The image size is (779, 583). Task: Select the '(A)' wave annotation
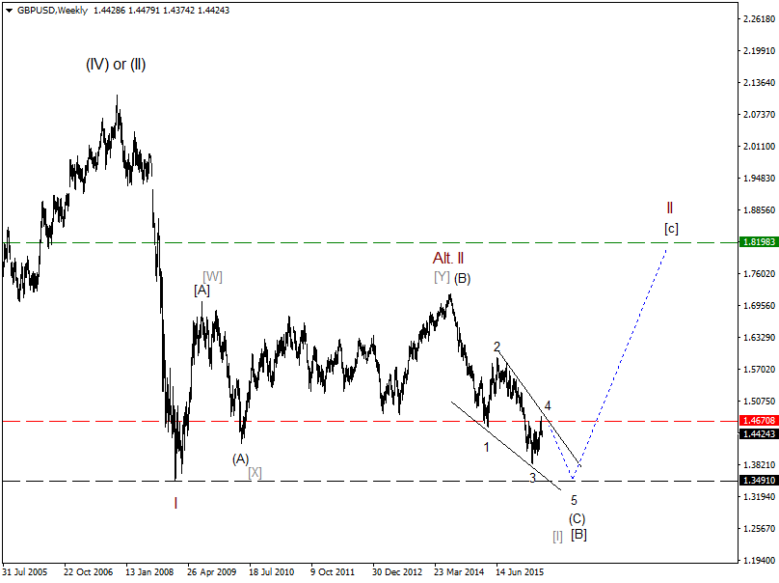241,460
